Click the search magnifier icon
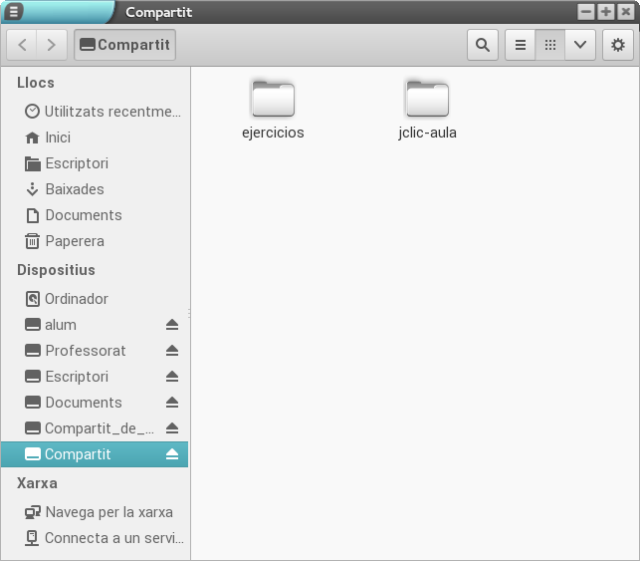640x561 pixels. click(x=483, y=45)
